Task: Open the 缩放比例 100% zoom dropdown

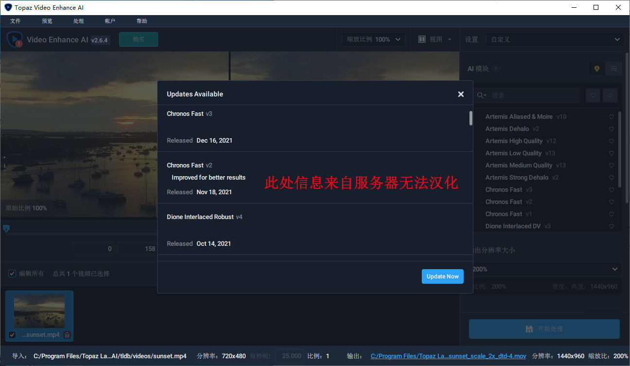Action: [373, 39]
